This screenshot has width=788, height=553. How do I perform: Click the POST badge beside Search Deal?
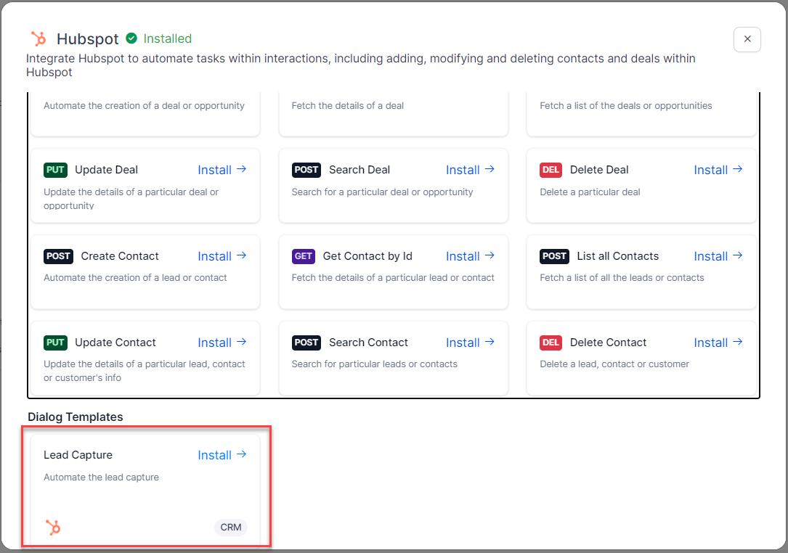coord(306,170)
